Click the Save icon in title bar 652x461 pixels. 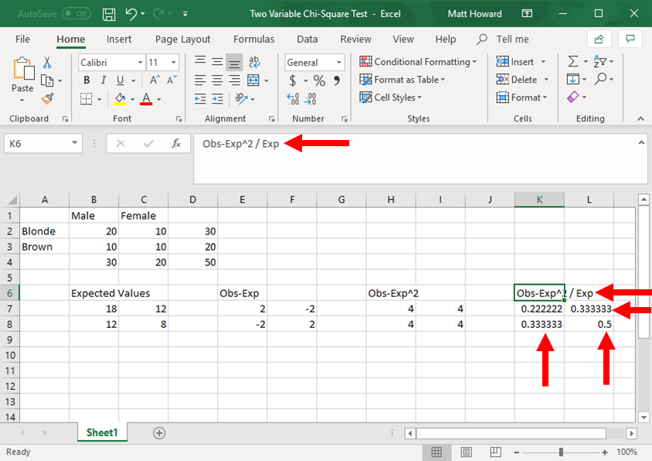109,14
